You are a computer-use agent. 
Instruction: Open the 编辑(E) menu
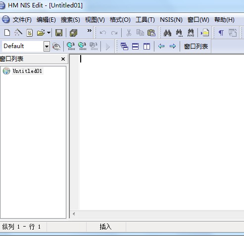tap(46, 20)
